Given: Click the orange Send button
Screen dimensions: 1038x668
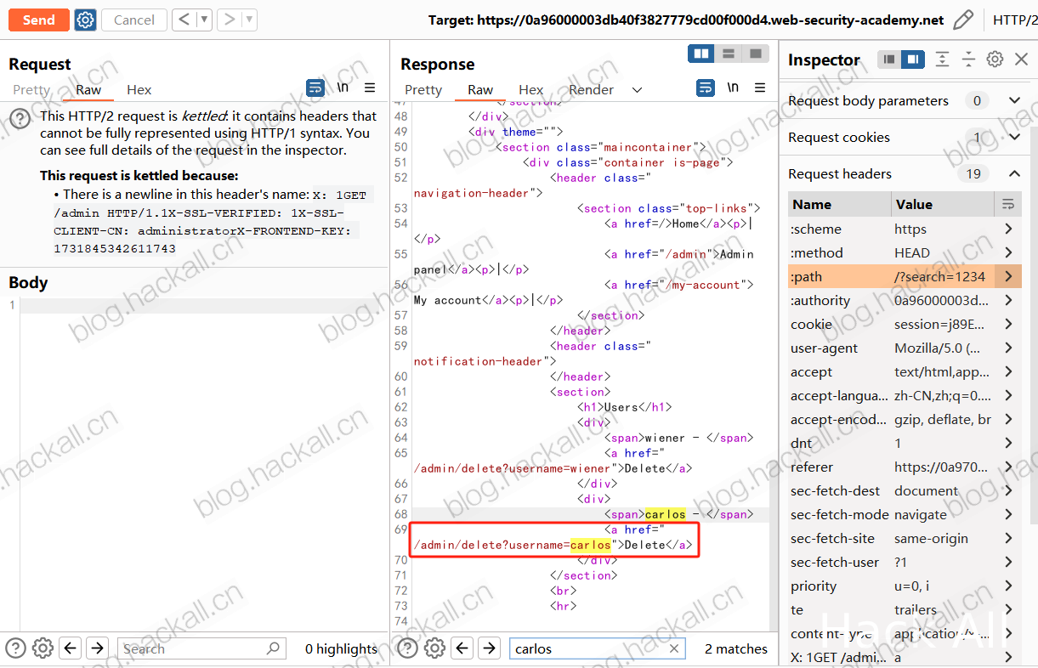Looking at the screenshot, I should pyautogui.click(x=38, y=20).
